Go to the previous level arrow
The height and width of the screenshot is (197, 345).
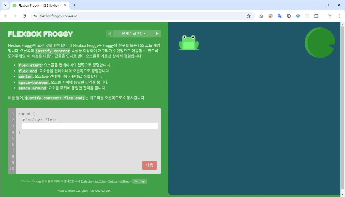[110, 34]
